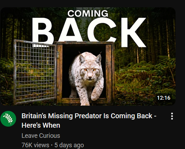
Task: Click the lynx's raised front paw
Action: tap(96, 94)
